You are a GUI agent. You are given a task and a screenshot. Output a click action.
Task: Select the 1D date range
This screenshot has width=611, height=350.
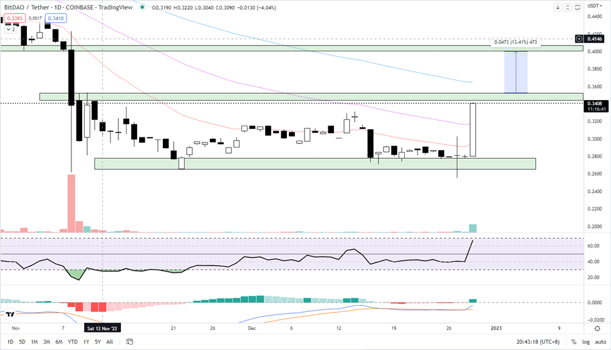point(11,342)
